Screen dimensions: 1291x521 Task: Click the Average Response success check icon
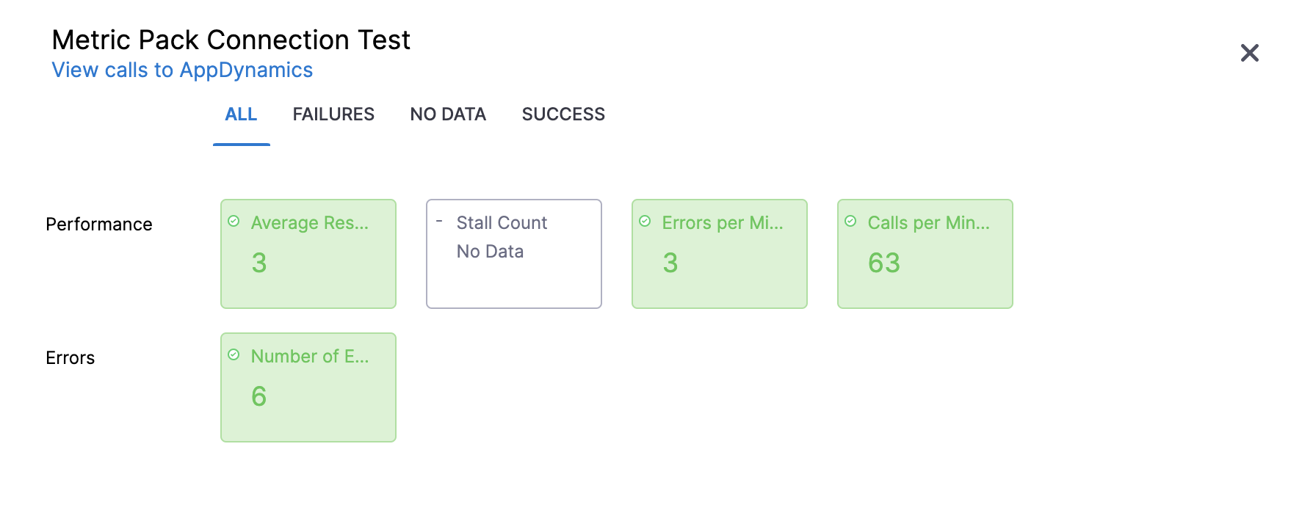234,221
